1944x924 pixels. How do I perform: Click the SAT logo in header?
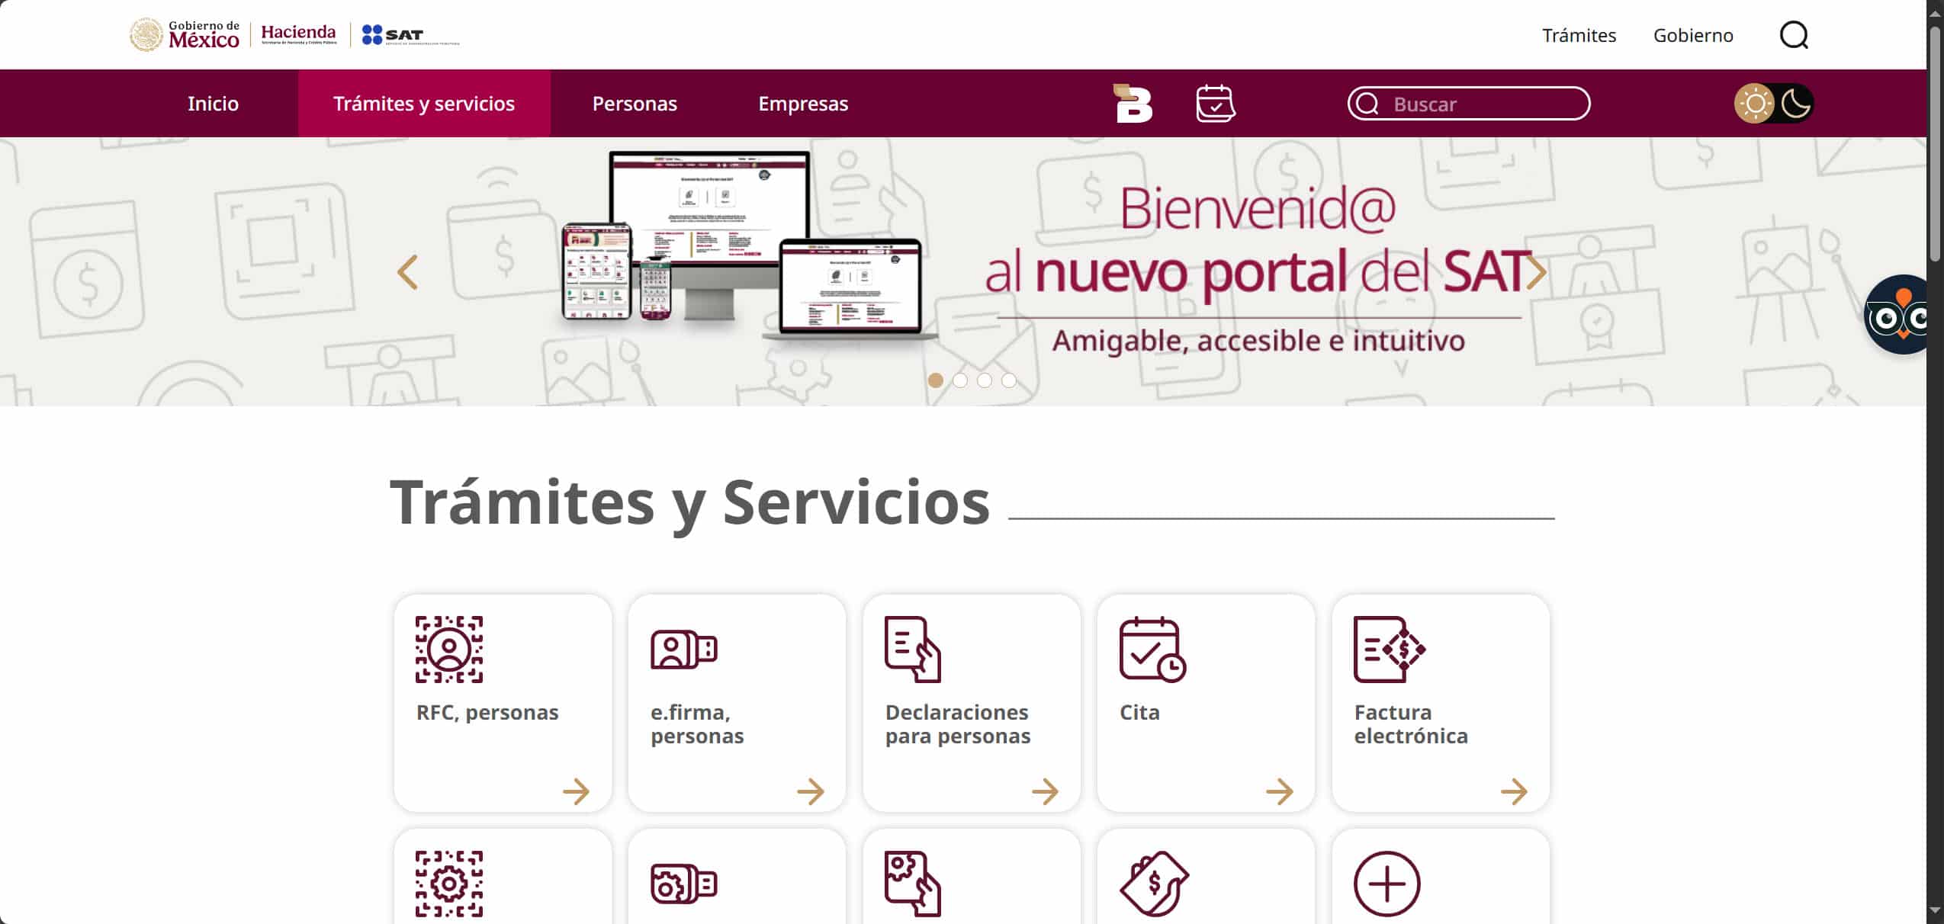(x=410, y=35)
